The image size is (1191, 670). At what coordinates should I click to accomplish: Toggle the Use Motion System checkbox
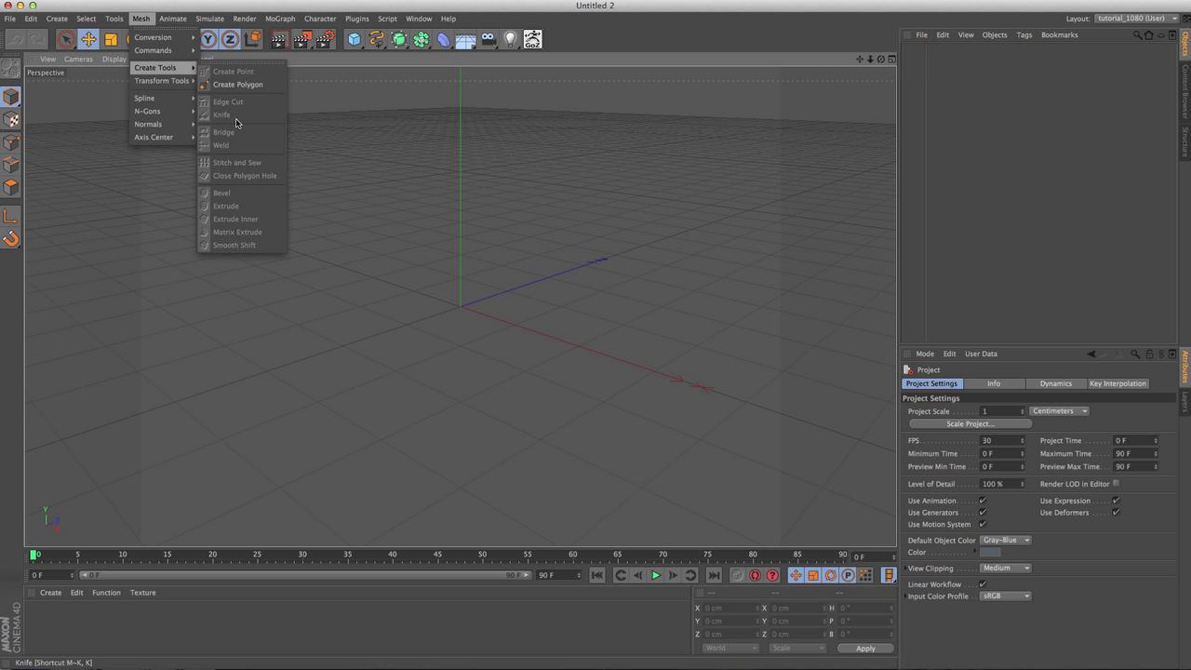[x=983, y=524]
